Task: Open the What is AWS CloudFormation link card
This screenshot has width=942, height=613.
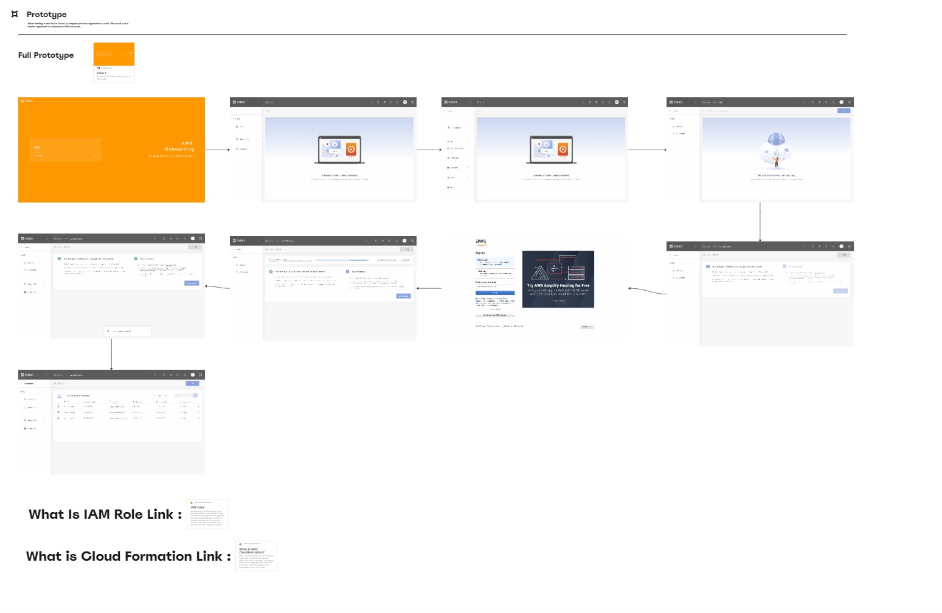Action: (x=256, y=556)
